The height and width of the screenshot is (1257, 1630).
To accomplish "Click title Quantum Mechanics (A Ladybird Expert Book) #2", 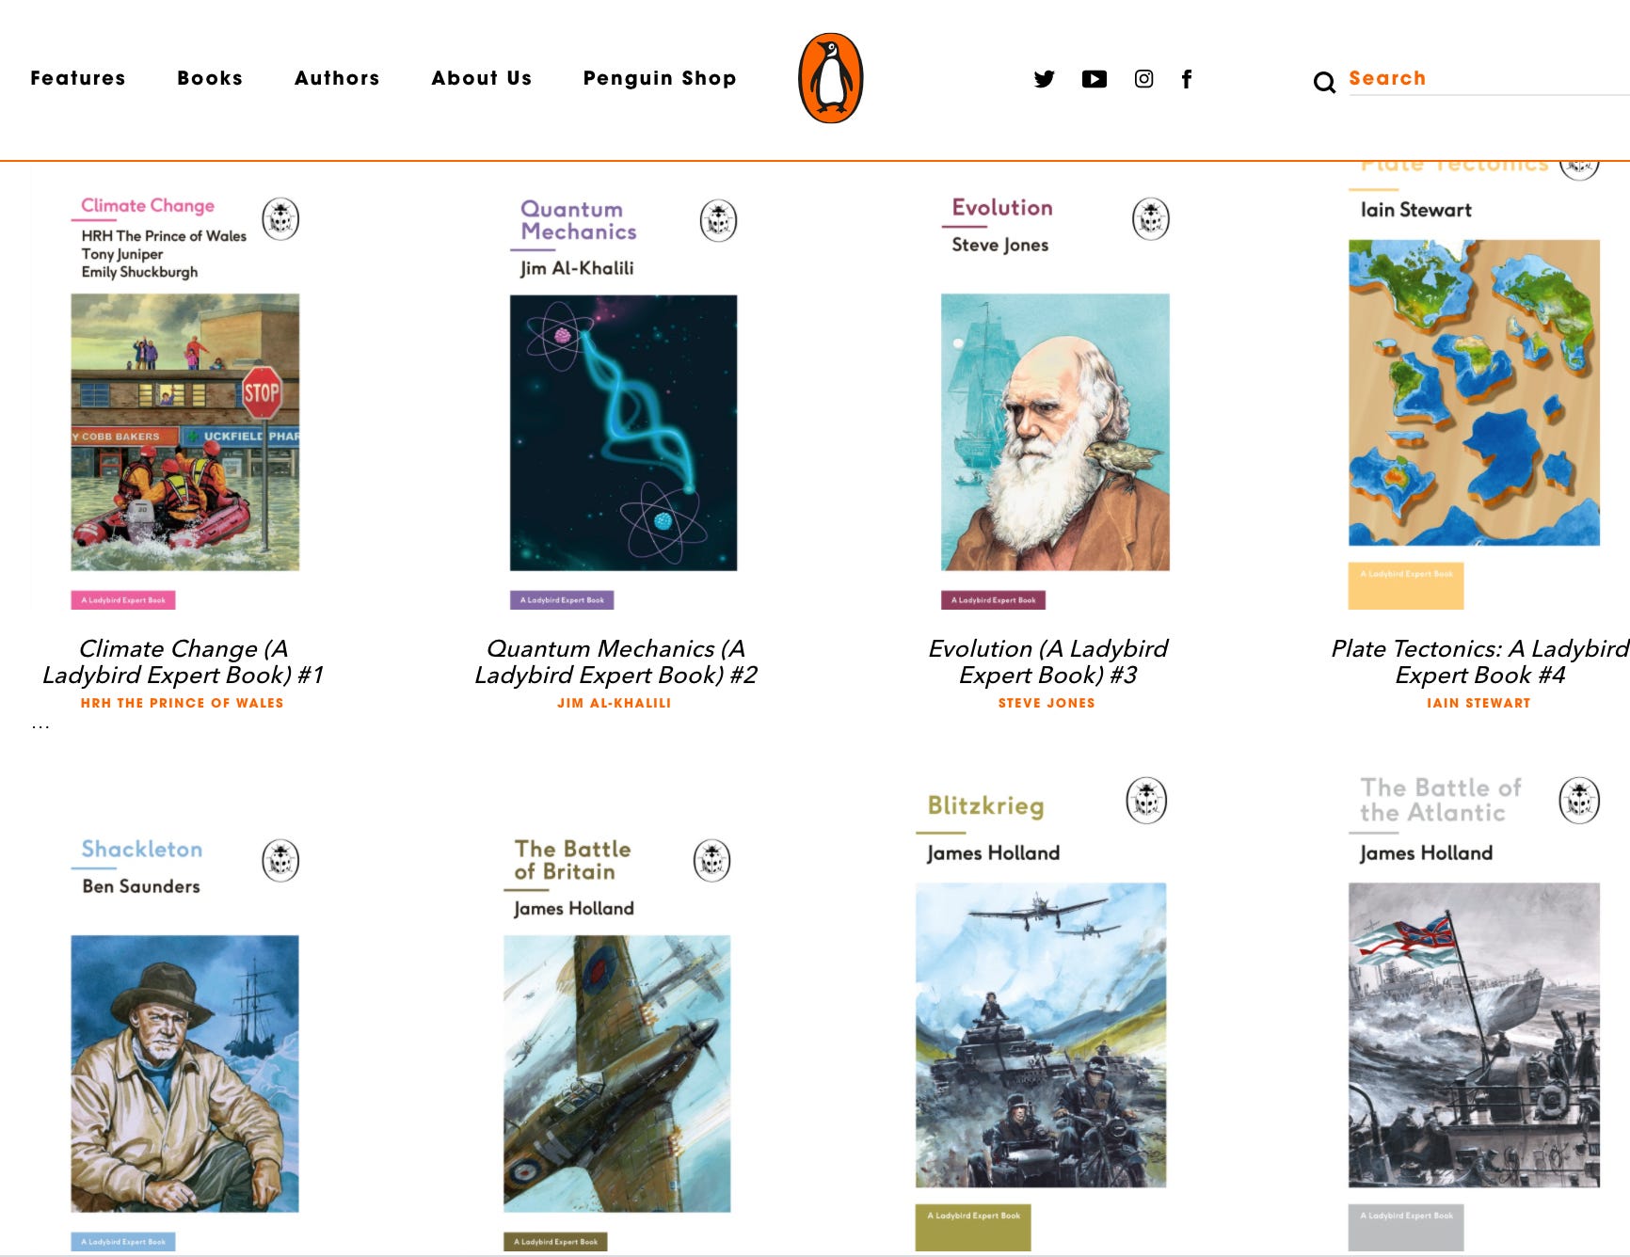I will click(615, 661).
